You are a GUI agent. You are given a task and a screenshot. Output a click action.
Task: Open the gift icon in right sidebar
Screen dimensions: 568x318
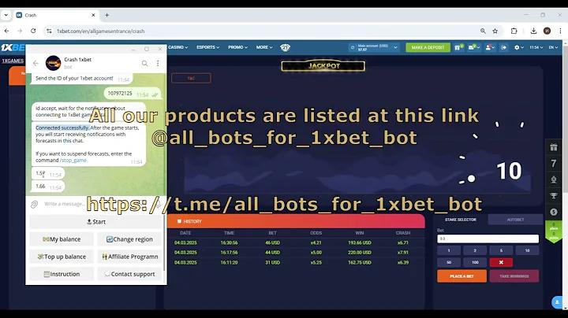tap(553, 147)
